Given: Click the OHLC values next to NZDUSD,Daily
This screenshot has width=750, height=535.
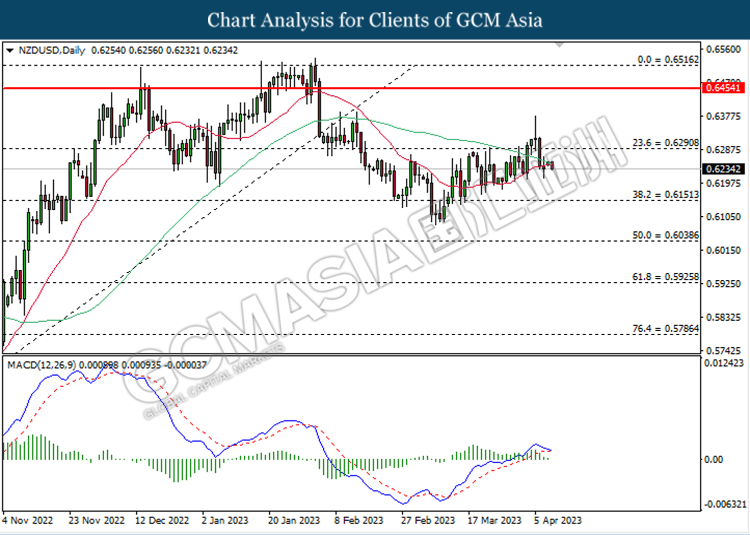Looking at the screenshot, I should (164, 50).
